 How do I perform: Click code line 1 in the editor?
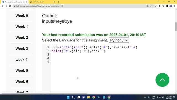click(94, 47)
